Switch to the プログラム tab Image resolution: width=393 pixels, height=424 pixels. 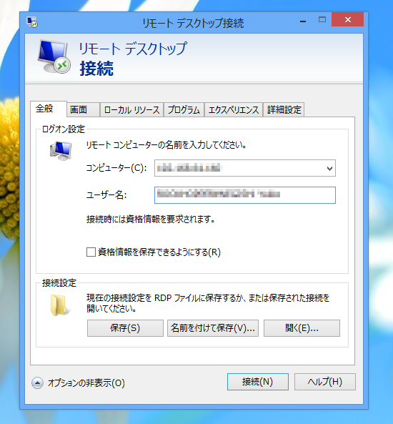pyautogui.click(x=184, y=109)
